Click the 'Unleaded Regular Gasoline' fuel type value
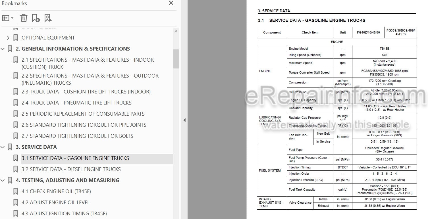The image size is (428, 219). tap(385, 150)
